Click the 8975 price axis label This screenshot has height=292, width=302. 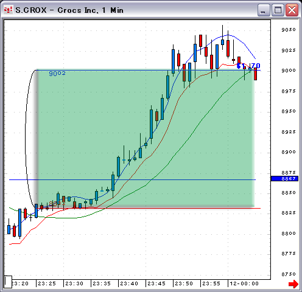(289, 91)
